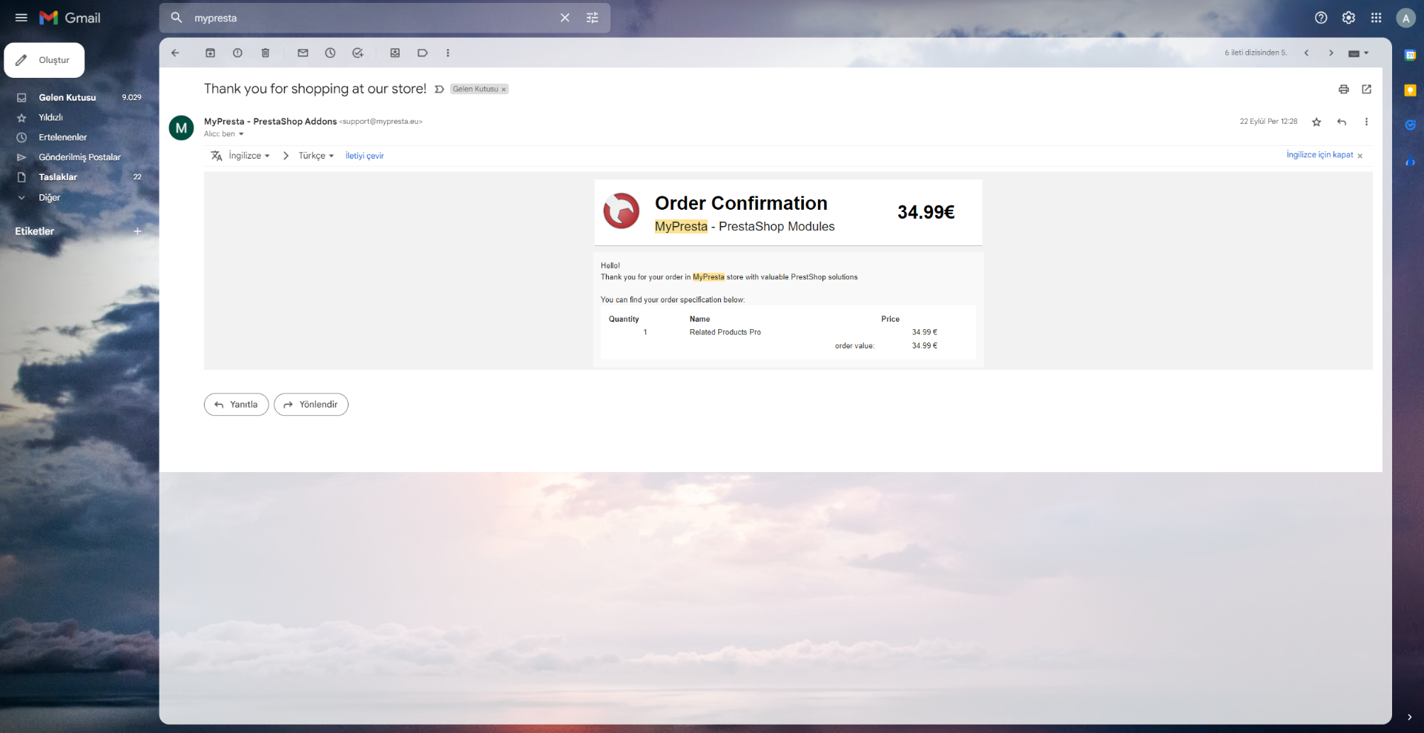Star the MyPresta email
Image resolution: width=1424 pixels, height=733 pixels.
(1316, 122)
